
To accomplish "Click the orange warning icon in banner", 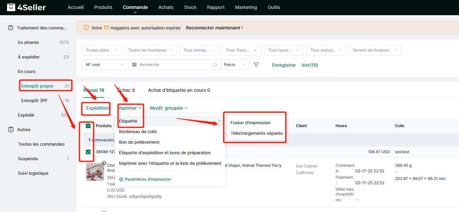I will (x=86, y=28).
